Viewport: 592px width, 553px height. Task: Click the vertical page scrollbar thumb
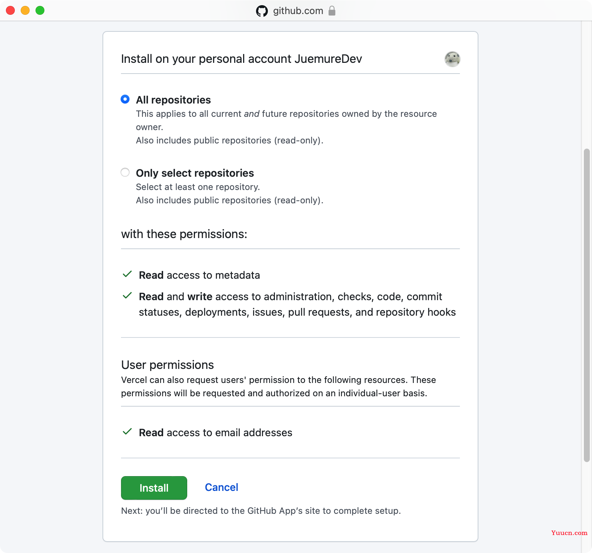(586, 305)
